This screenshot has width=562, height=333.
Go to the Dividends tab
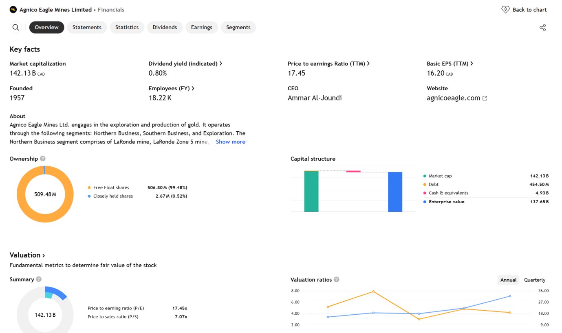(165, 27)
